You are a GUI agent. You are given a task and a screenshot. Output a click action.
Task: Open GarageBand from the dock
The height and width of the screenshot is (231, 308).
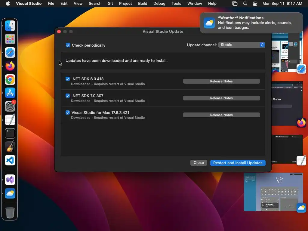[10, 147]
